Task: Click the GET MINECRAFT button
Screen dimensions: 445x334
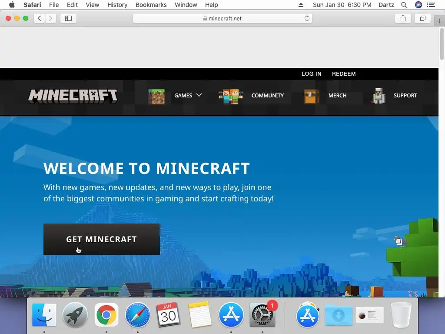Action: coord(102,239)
